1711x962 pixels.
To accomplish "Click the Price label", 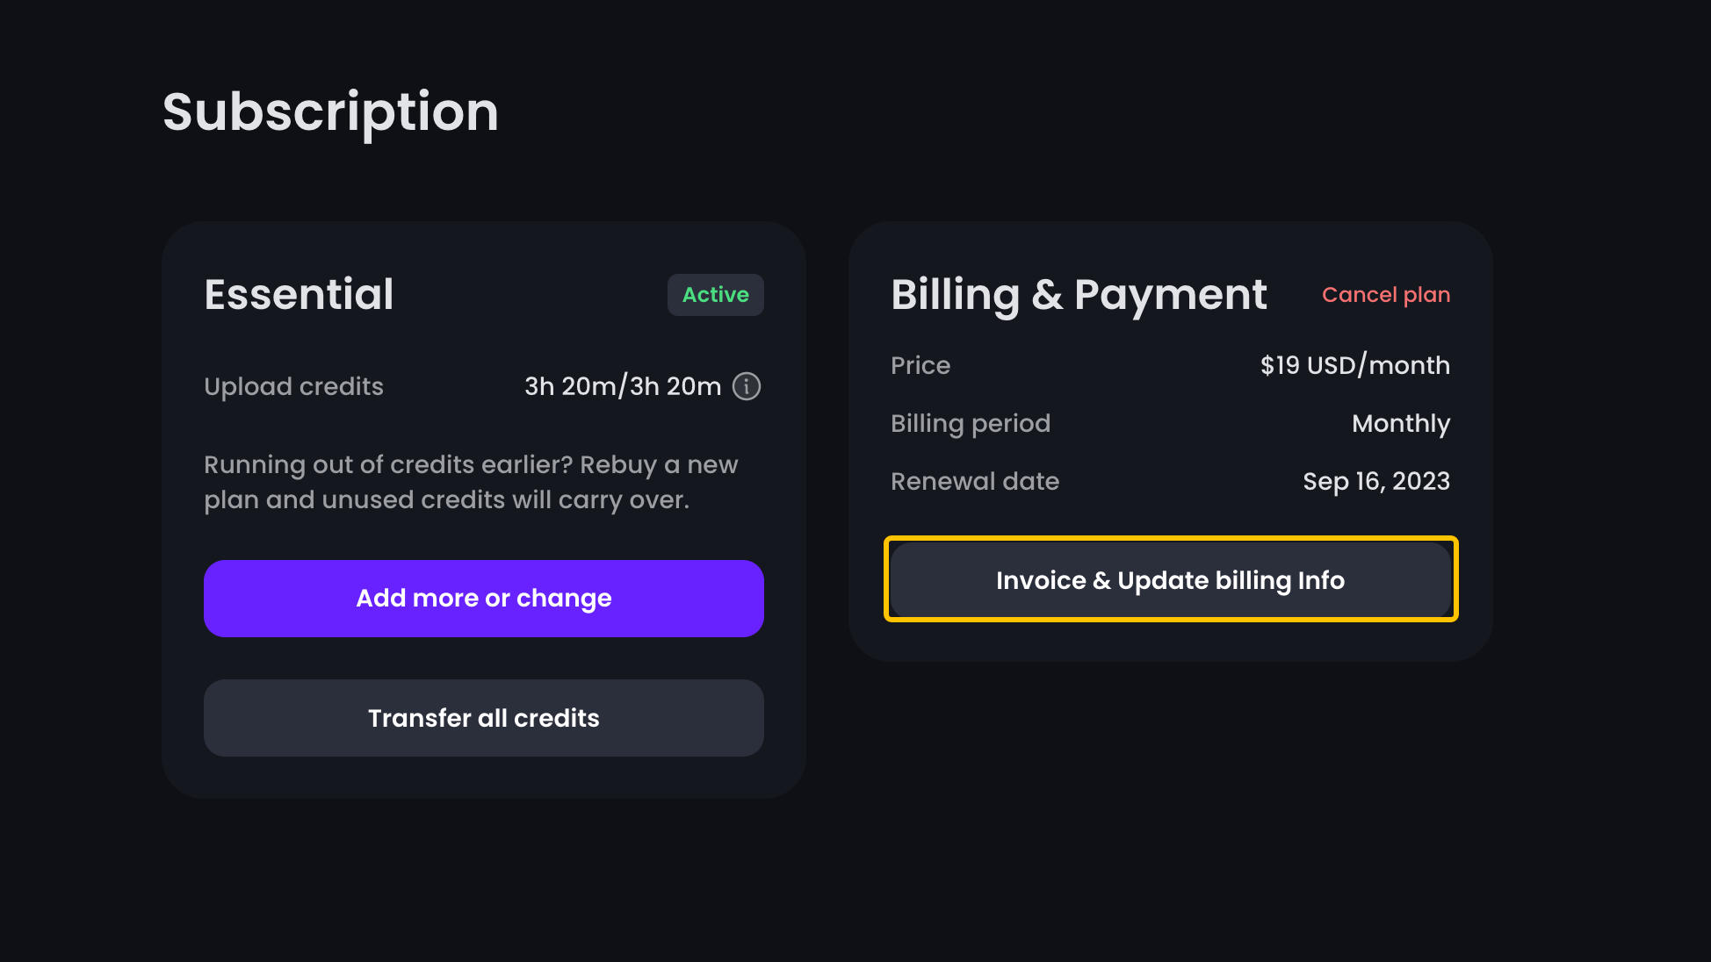I will click(920, 365).
